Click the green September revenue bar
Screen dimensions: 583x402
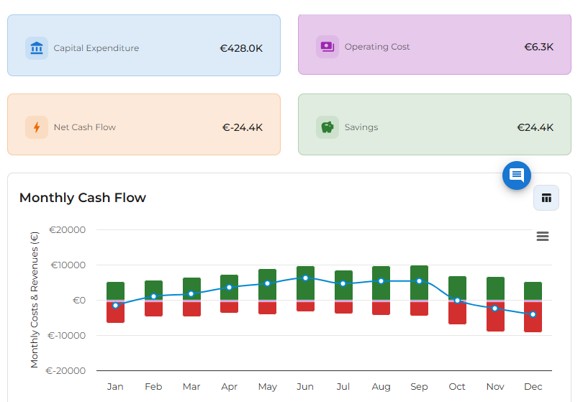[419, 272]
